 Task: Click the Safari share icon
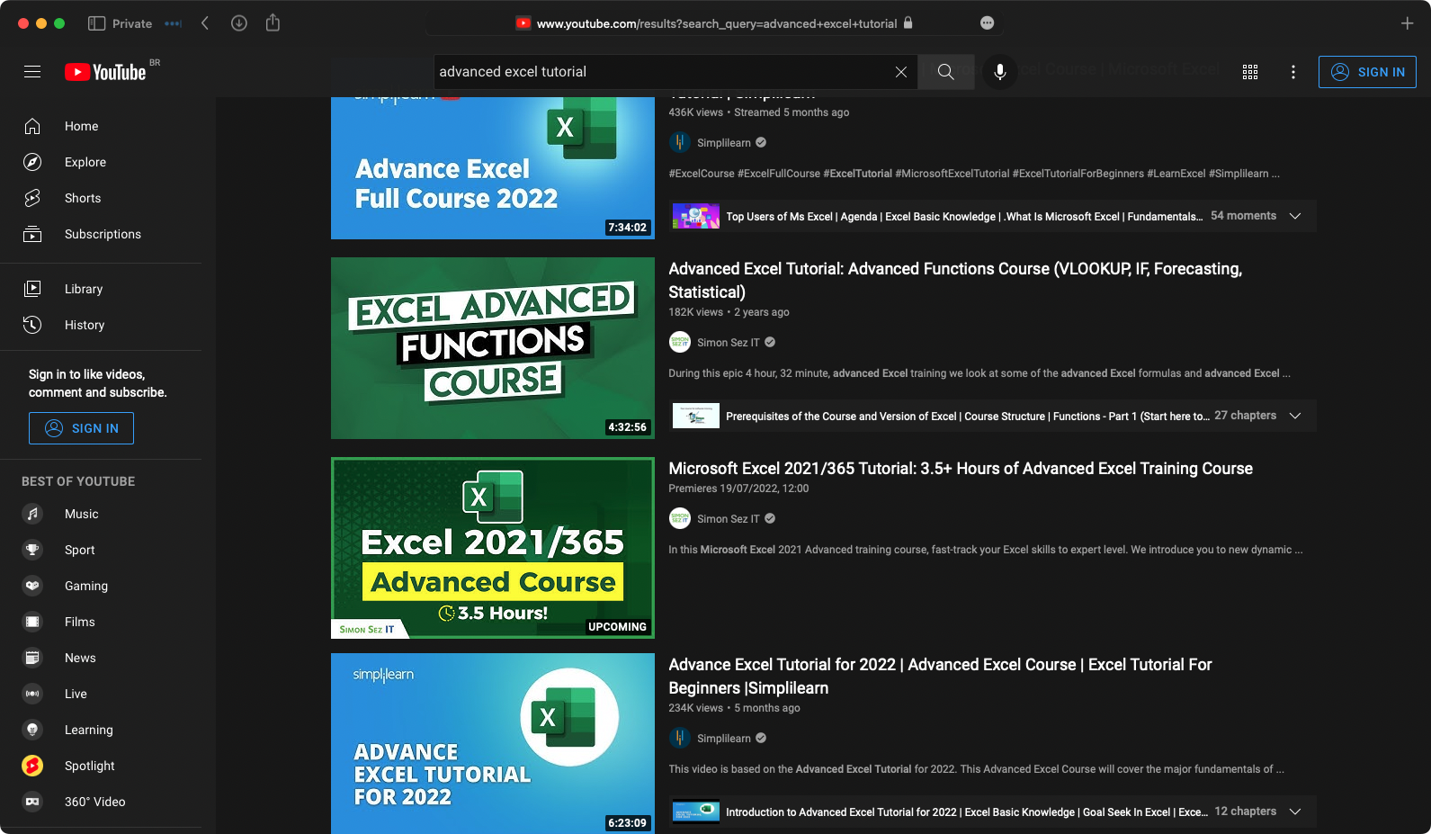pos(273,23)
